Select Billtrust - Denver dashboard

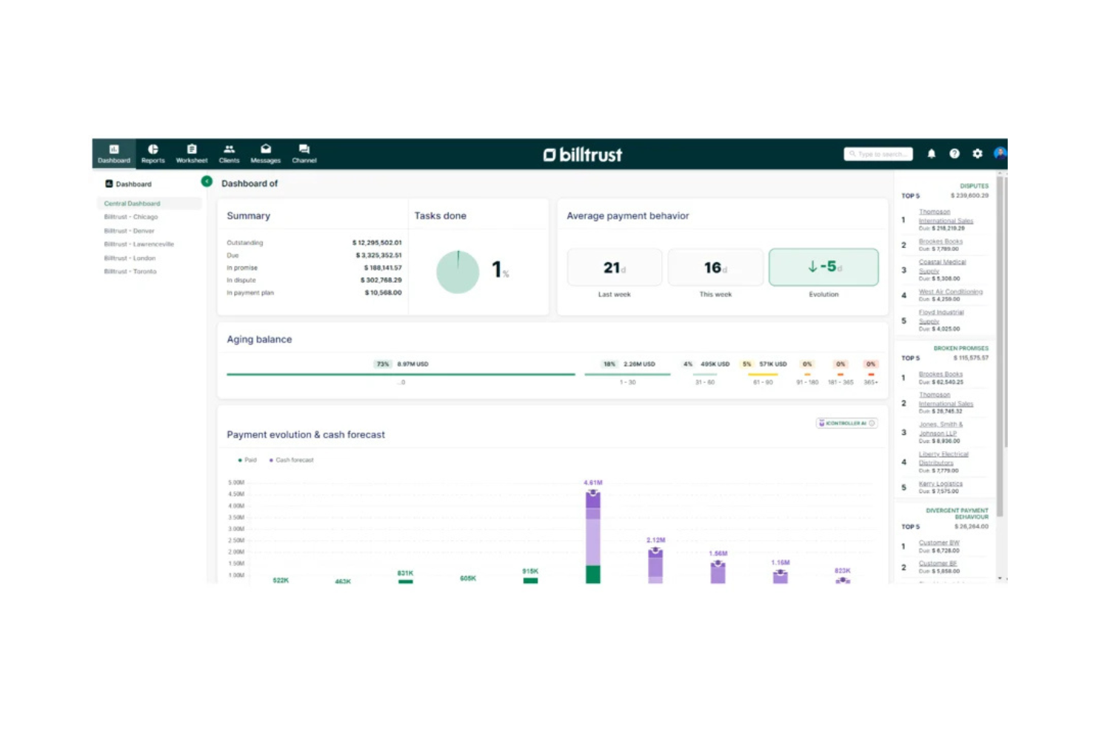click(129, 231)
